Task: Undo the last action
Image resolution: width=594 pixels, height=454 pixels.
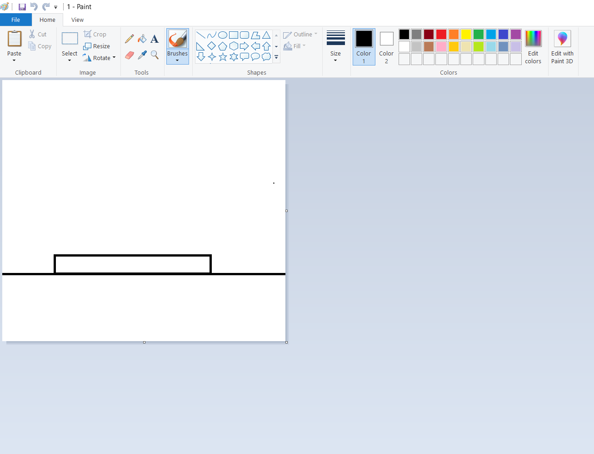Action: (x=33, y=6)
